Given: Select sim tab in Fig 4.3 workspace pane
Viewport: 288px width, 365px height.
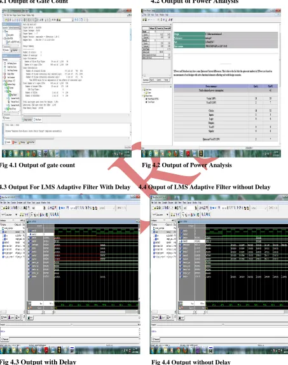Looking at the screenshot, I should pos(18,317).
